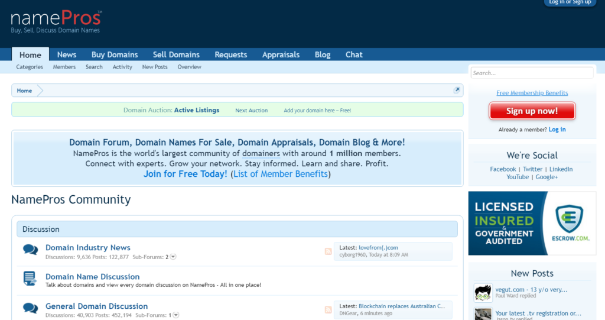Open Categories submenu link
Screen dimensions: 605x320
click(30, 67)
